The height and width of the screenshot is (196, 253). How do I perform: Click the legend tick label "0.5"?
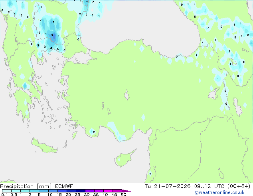pos(14,194)
